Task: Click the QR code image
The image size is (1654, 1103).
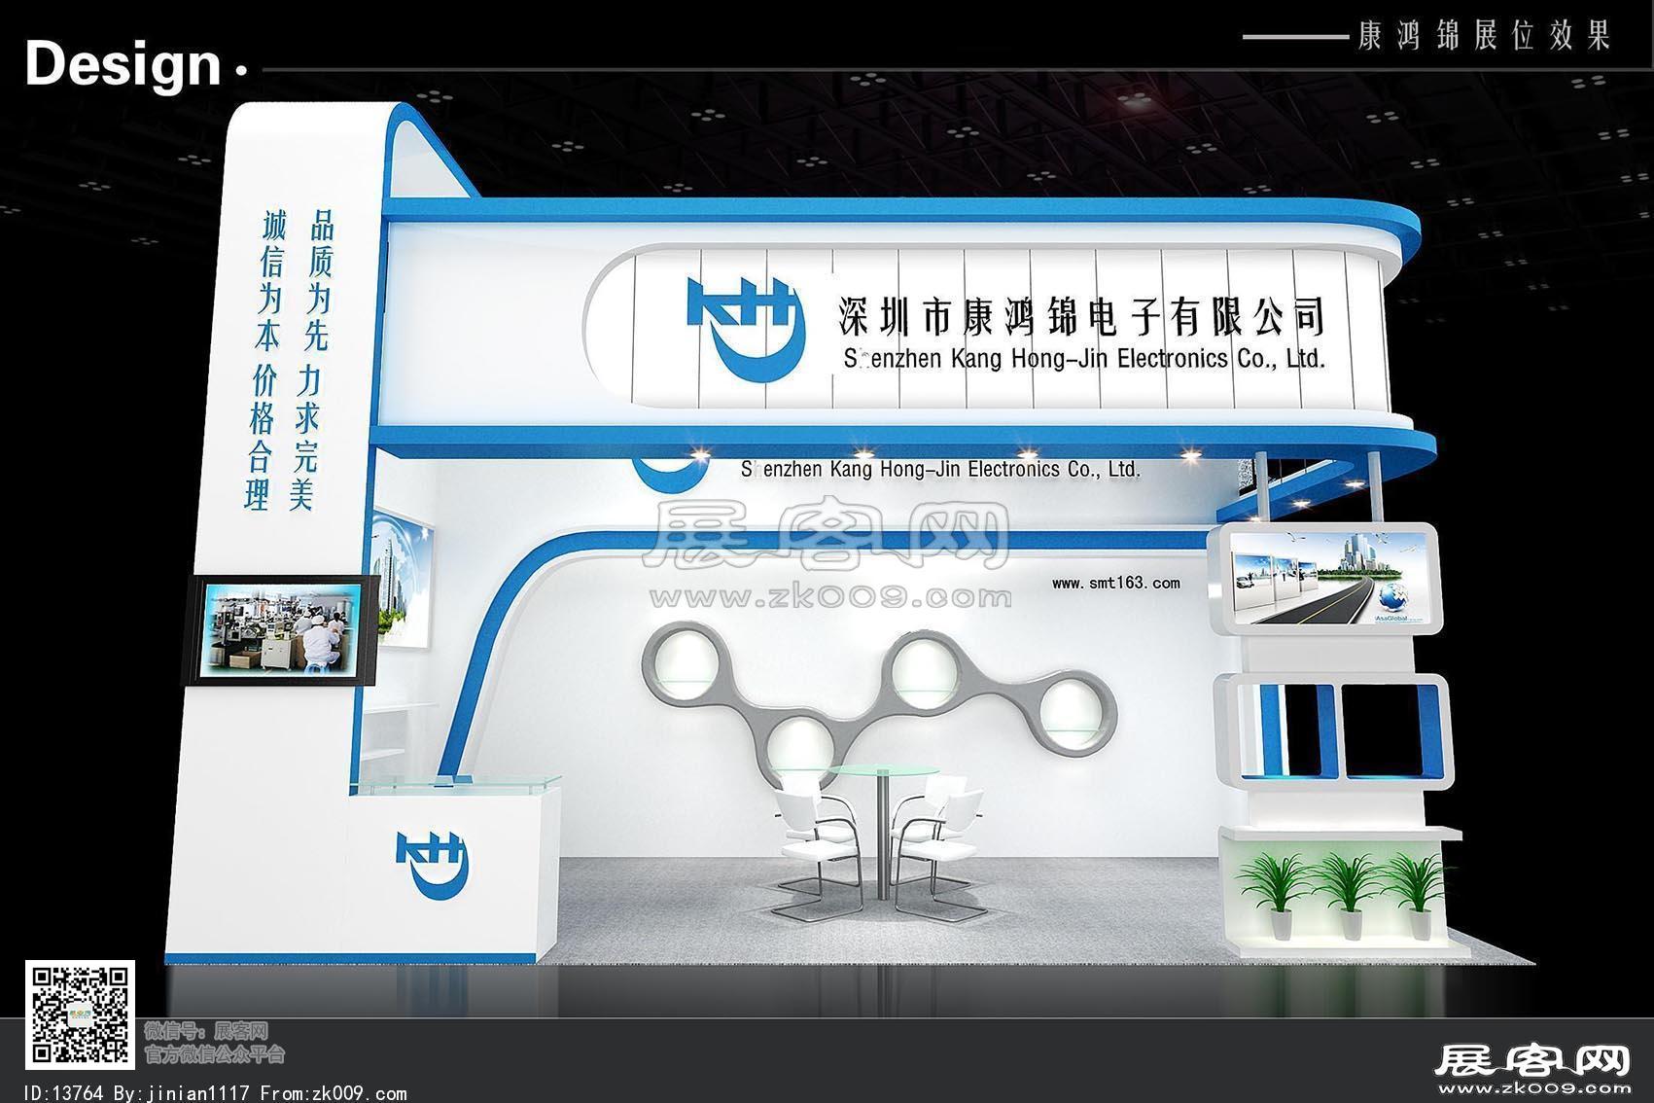Action: click(79, 1013)
